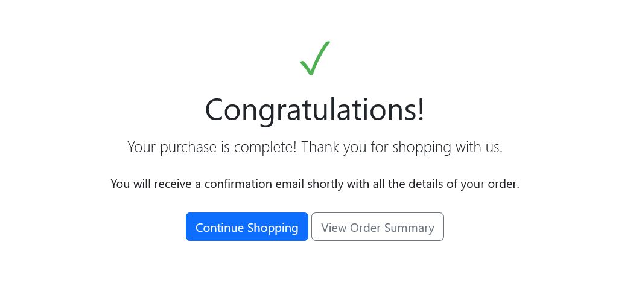
Task: Choose Continue Shopping to keep browsing
Action: 247,227
